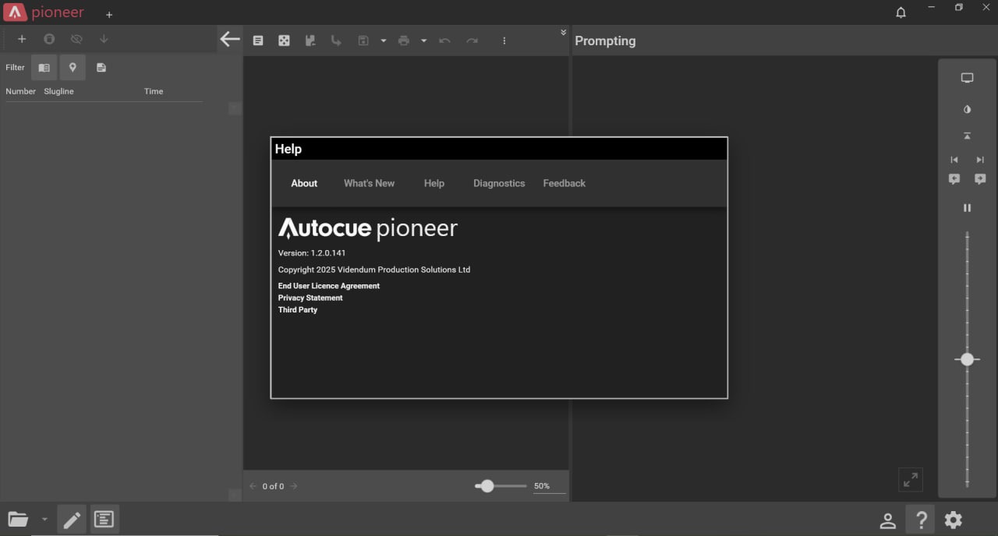The height and width of the screenshot is (536, 998).
Task: Open the three-dot overflow menu
Action: [504, 41]
